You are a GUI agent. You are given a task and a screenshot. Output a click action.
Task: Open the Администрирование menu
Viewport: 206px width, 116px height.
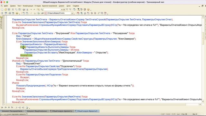pos(50,6)
